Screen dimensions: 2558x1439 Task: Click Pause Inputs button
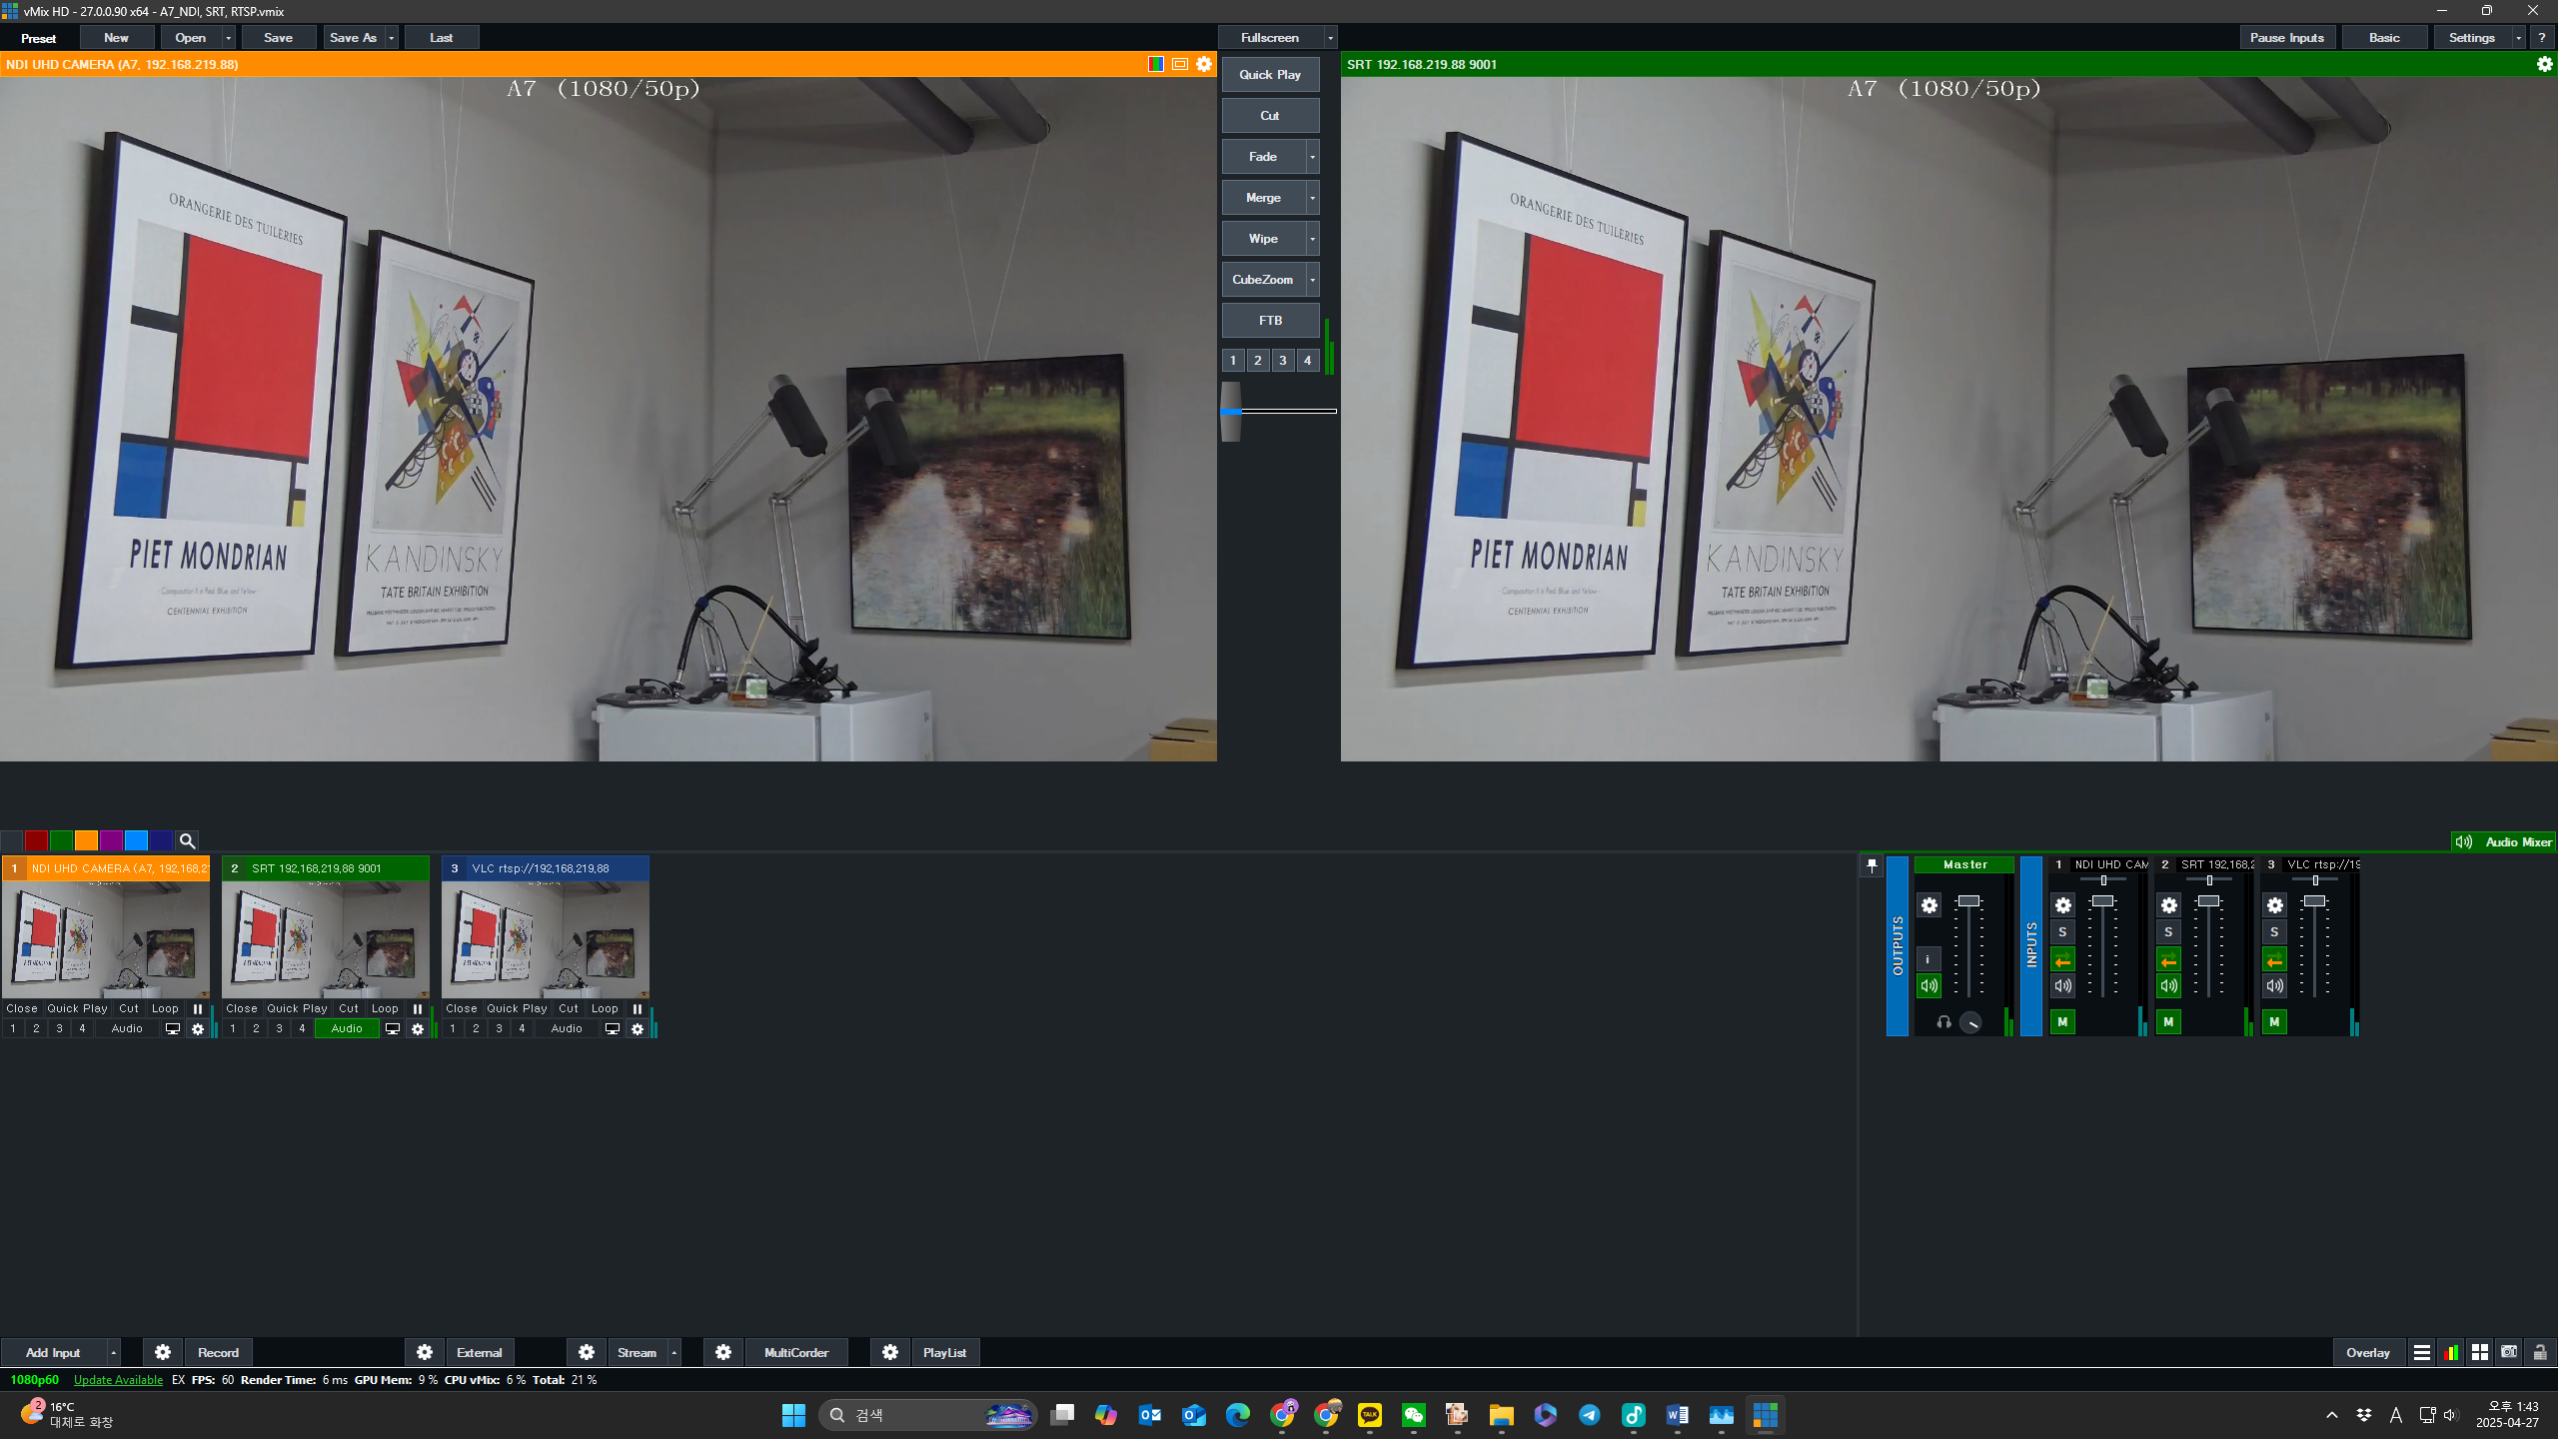2287,38
